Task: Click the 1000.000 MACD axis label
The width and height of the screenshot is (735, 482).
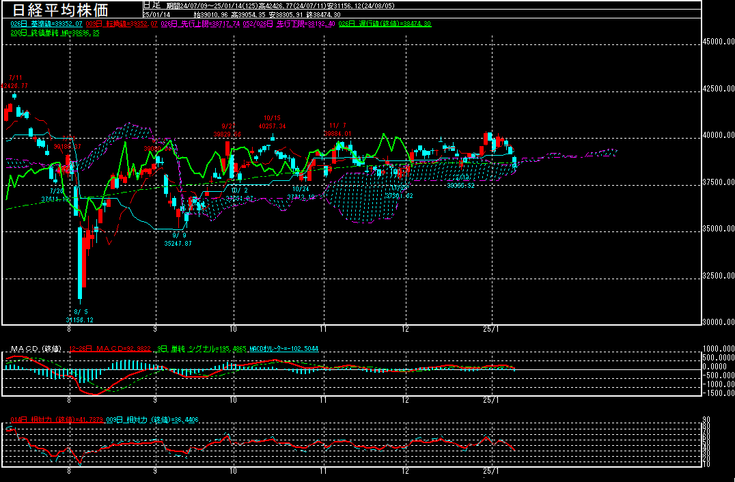Action: [x=719, y=348]
